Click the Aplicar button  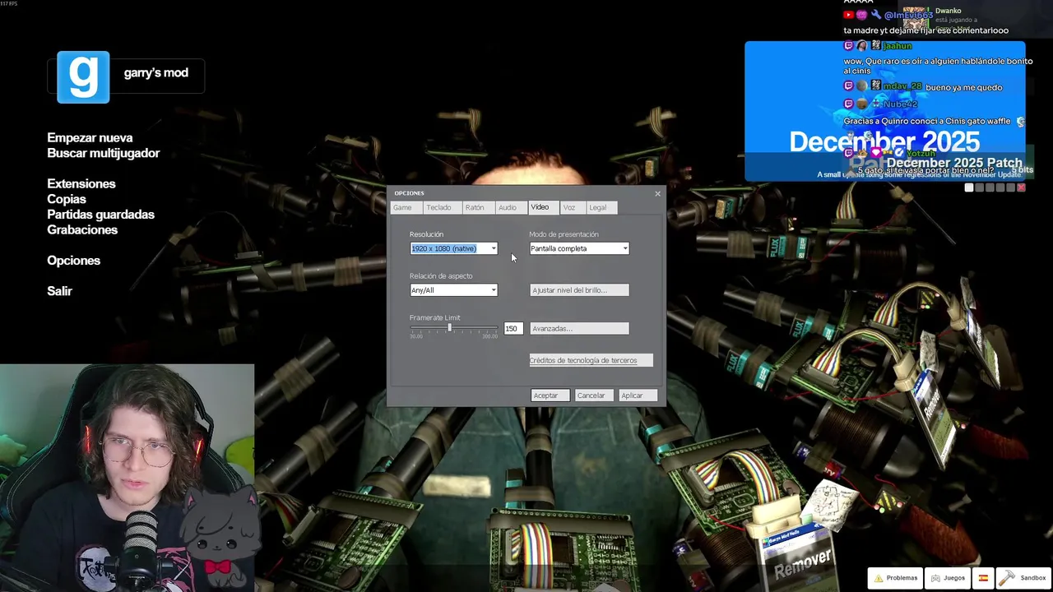[638, 395]
